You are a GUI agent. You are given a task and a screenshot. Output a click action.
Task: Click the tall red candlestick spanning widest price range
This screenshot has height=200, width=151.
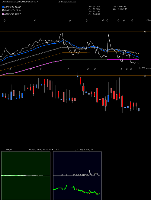(x=97, y=95)
